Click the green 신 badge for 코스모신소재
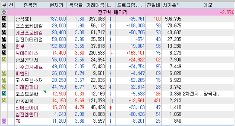This screenshot has height=126, width=235. 4,80
